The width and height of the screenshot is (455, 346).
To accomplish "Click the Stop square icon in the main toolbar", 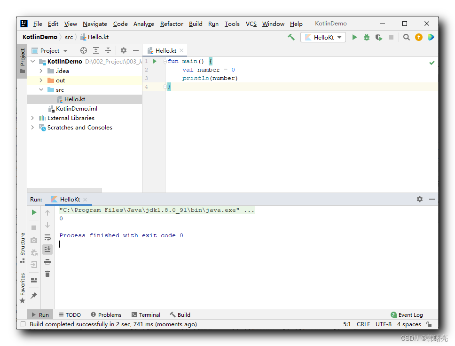I will point(391,37).
